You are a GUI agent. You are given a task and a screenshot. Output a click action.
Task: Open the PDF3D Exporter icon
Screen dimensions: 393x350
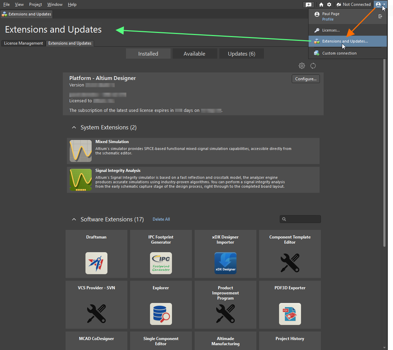click(x=290, y=314)
